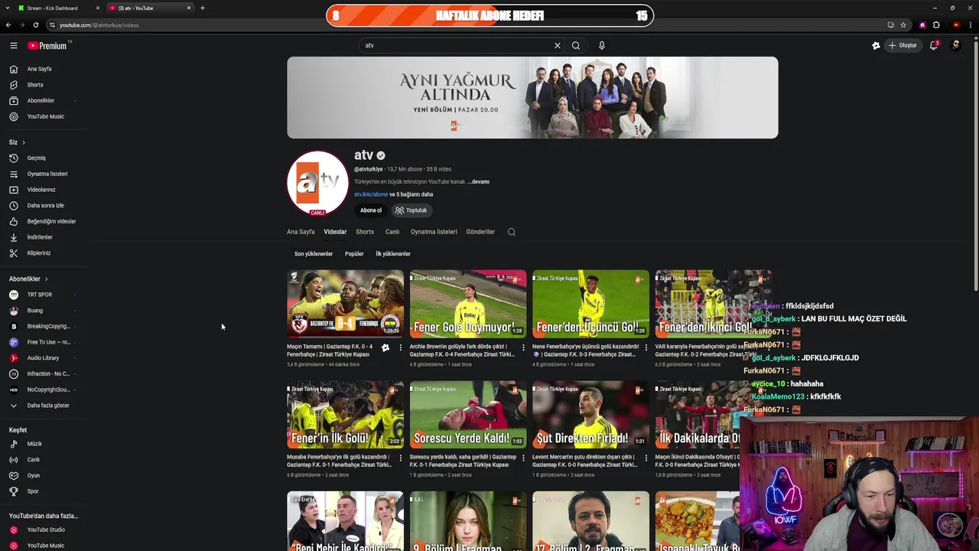The image size is (979, 551).
Task: Open Kliplerimiz in the sidebar
Action: coord(38,253)
